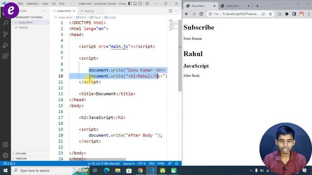This screenshot has height=175, width=312.
Task: Open Run and Debug view
Action: tap(5, 45)
